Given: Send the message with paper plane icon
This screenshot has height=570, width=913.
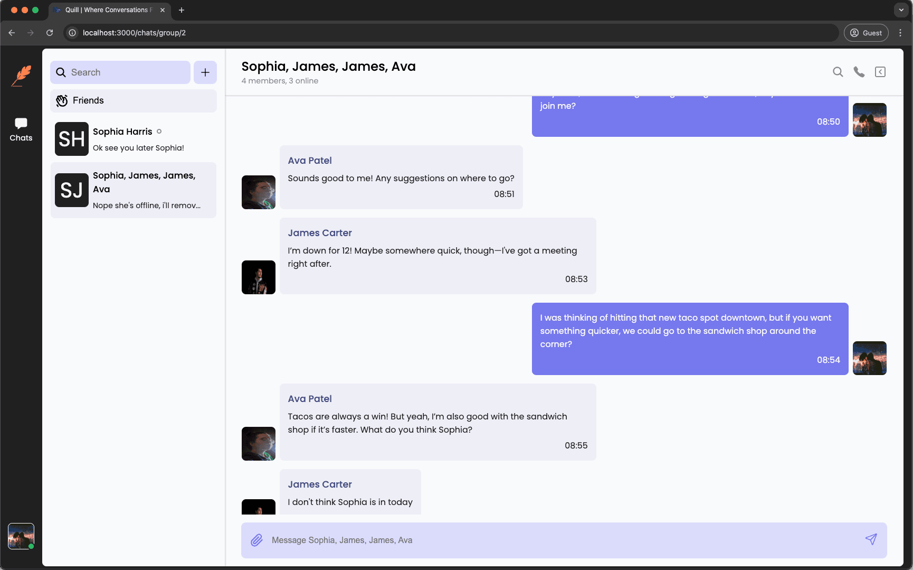Looking at the screenshot, I should click(x=871, y=539).
